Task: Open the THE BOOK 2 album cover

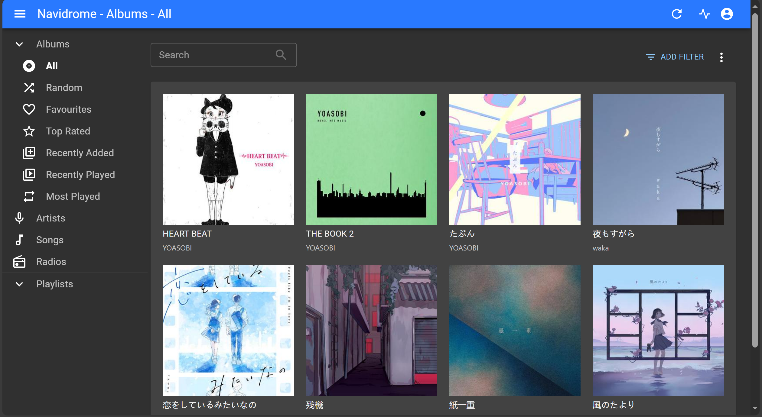Action: pyautogui.click(x=371, y=159)
